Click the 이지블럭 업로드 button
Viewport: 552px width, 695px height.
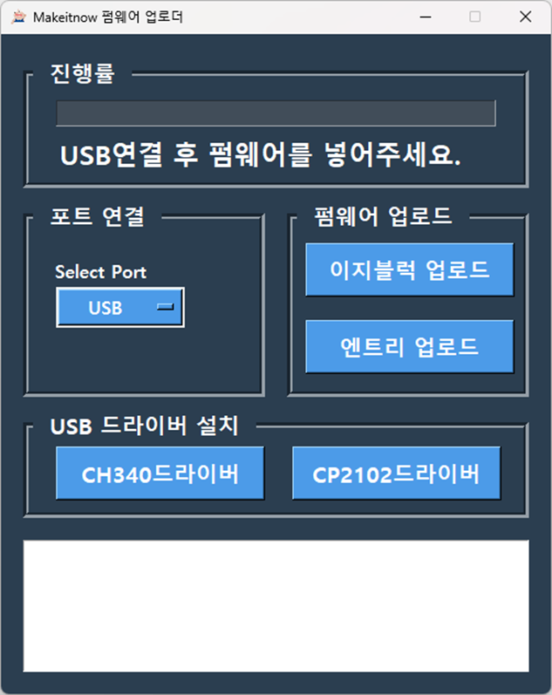(x=410, y=269)
